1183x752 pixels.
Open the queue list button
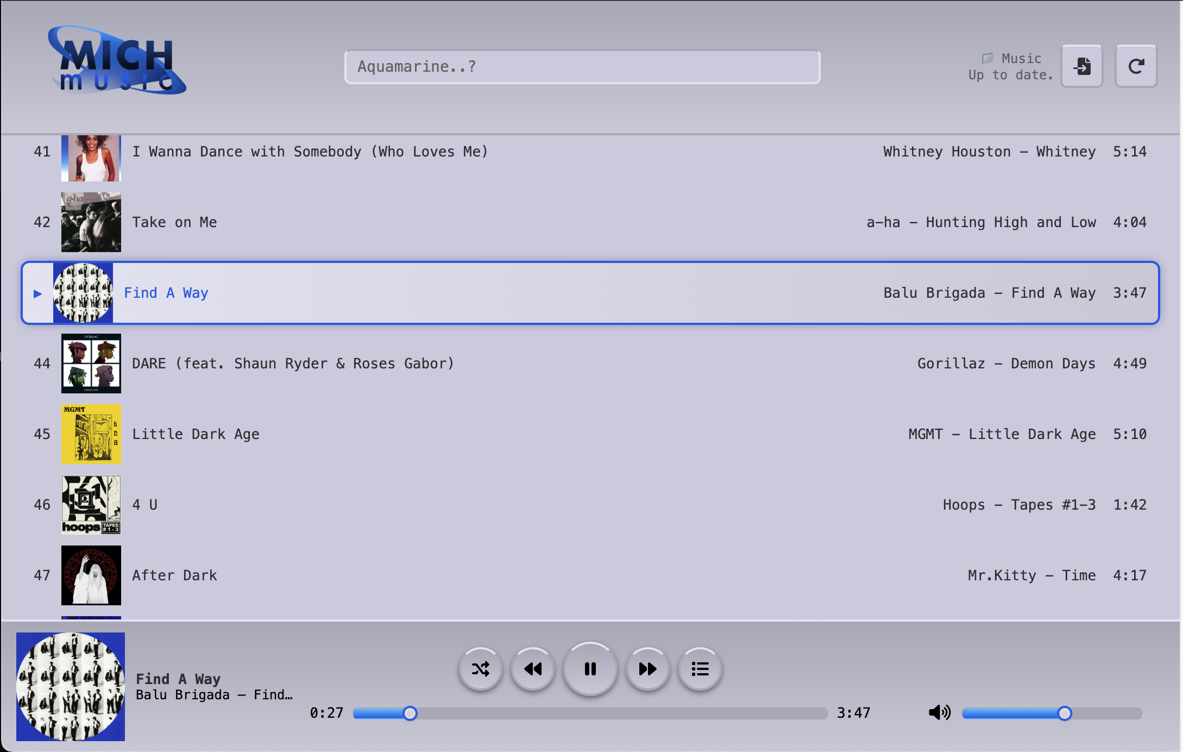(x=700, y=669)
